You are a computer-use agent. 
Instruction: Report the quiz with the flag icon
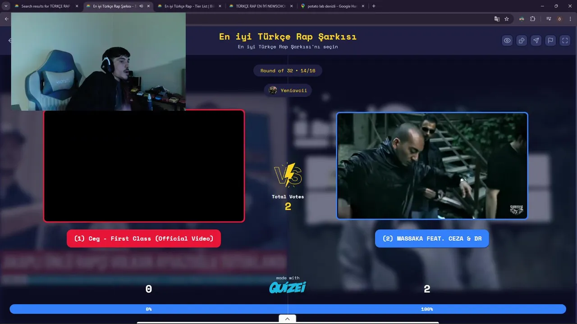tap(550, 40)
